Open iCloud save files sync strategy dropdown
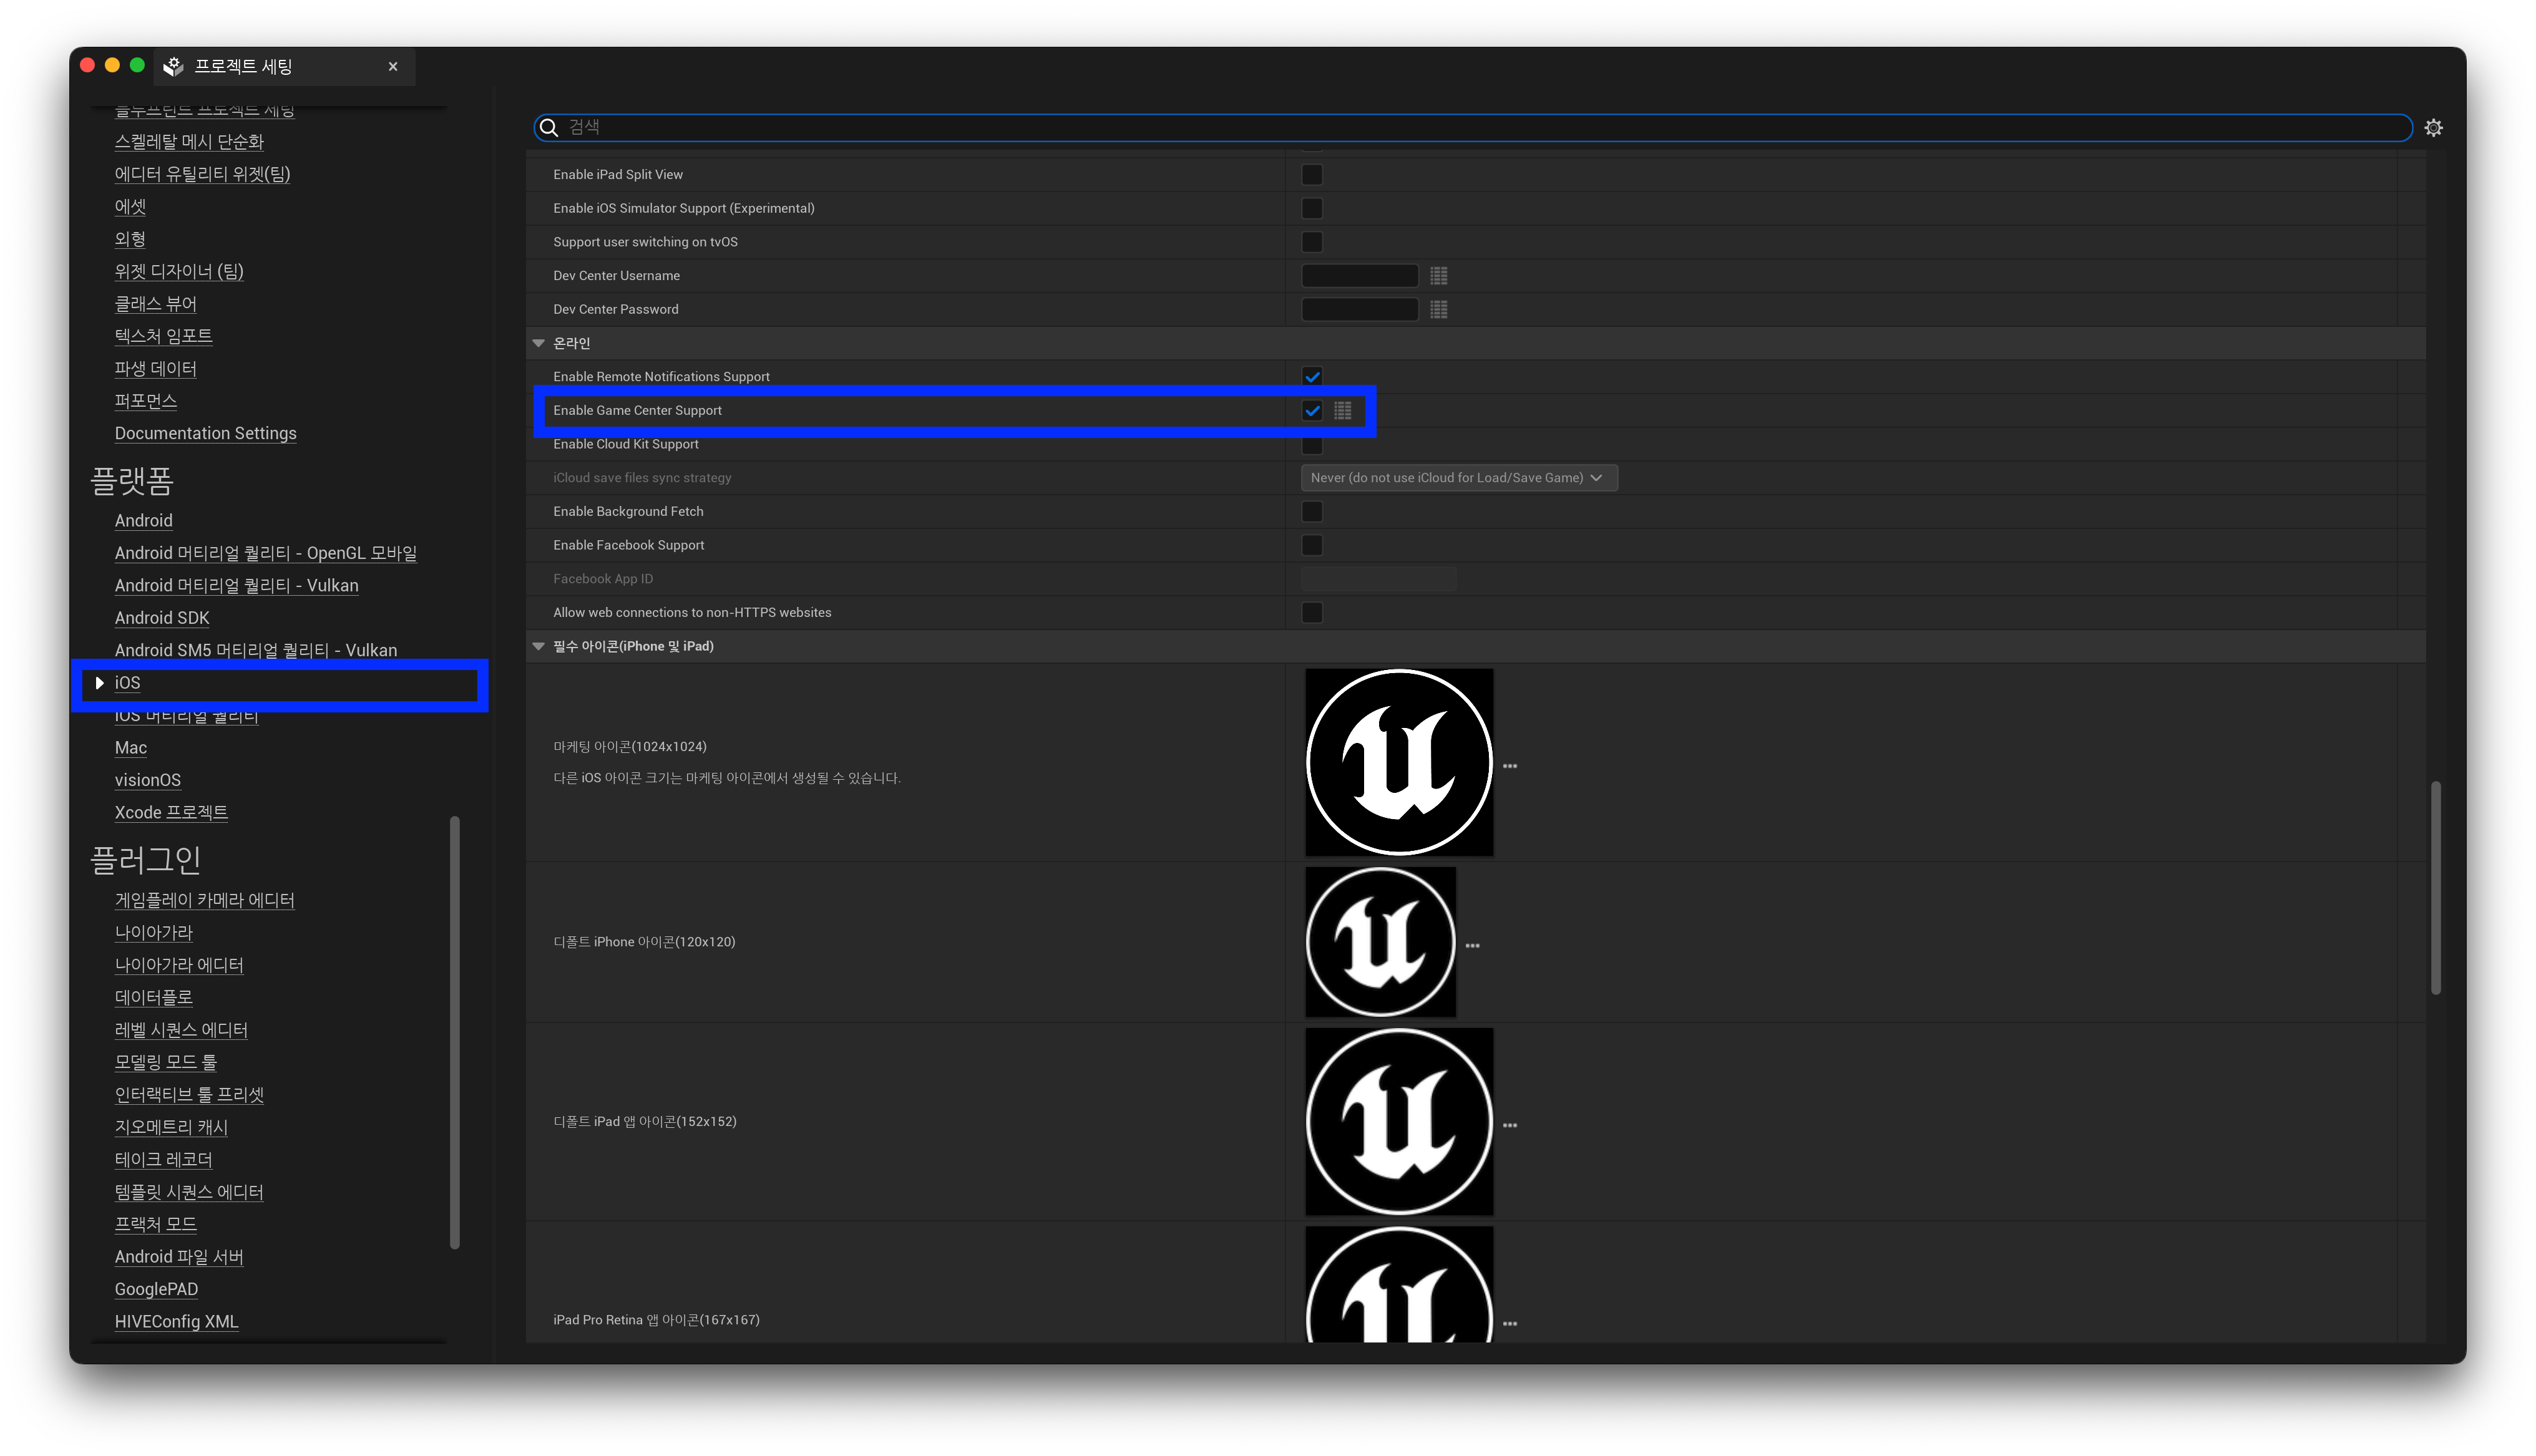The image size is (2536, 1456). (1458, 478)
